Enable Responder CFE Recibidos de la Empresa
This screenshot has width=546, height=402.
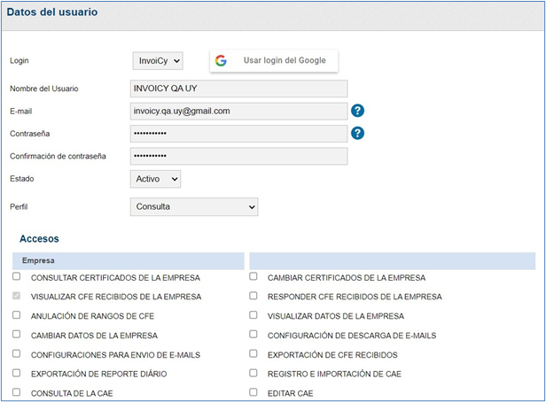coord(253,297)
